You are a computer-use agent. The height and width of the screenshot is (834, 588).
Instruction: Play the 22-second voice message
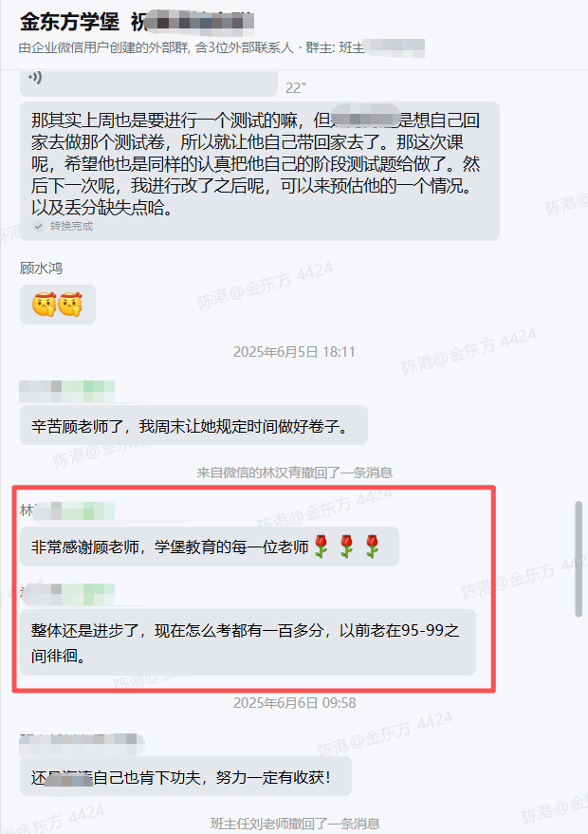tap(149, 83)
